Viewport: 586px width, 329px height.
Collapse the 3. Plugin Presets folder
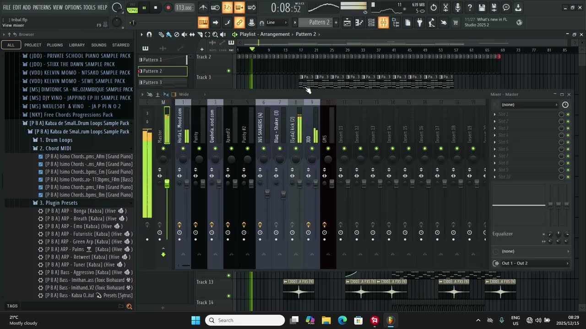[58, 203]
